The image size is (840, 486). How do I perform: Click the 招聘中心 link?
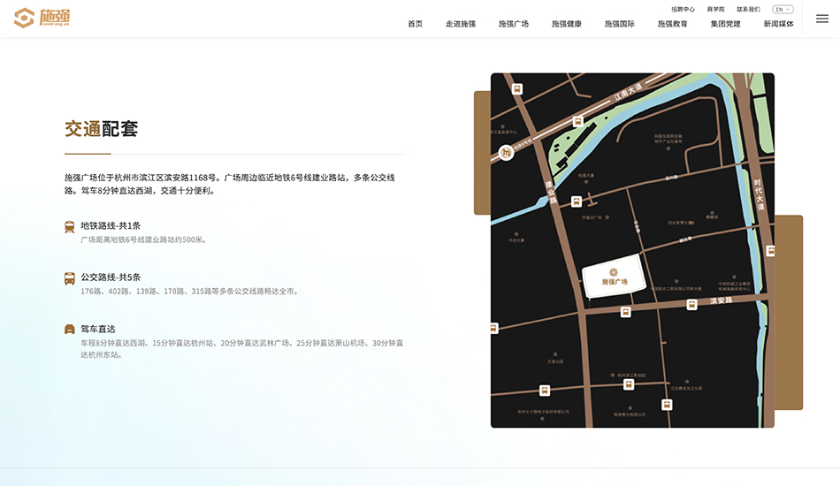(683, 10)
